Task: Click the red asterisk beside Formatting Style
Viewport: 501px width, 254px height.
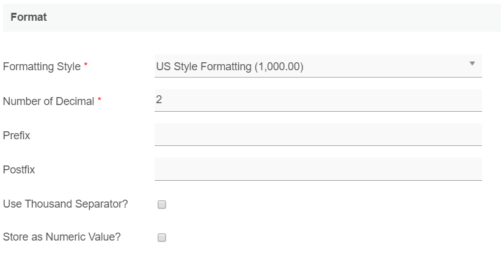Action: [x=86, y=66]
